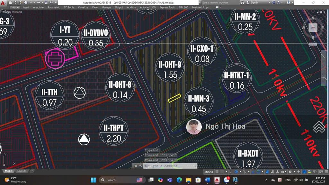
Task: Expand the annotation scale 1:1 dropdown
Action: coord(283,172)
